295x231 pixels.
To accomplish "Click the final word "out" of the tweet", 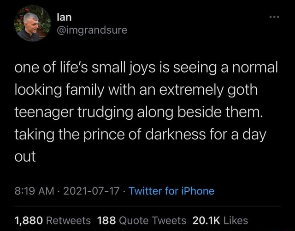I will coord(25,156).
